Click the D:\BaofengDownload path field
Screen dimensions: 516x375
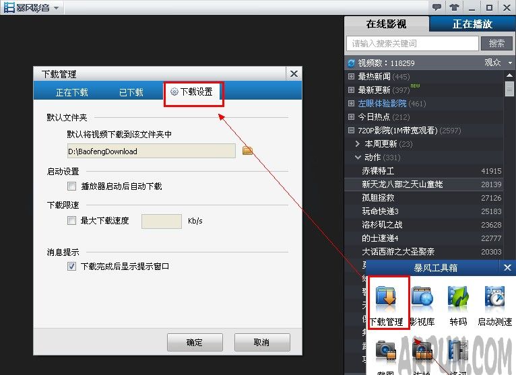pos(152,151)
